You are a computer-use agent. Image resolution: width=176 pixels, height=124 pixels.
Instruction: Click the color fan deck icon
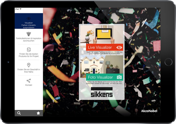29,34
